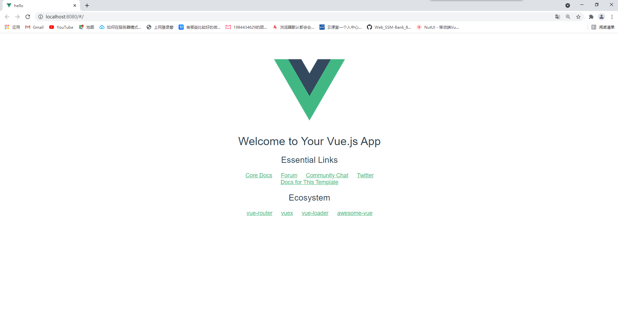Reload the page with the refresh icon
Image resolution: width=618 pixels, height=335 pixels.
tap(28, 17)
